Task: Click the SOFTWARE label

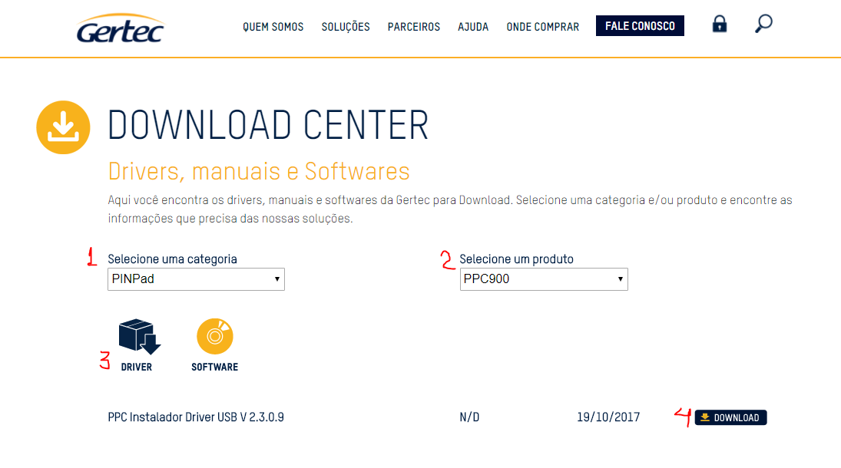Action: (x=214, y=367)
